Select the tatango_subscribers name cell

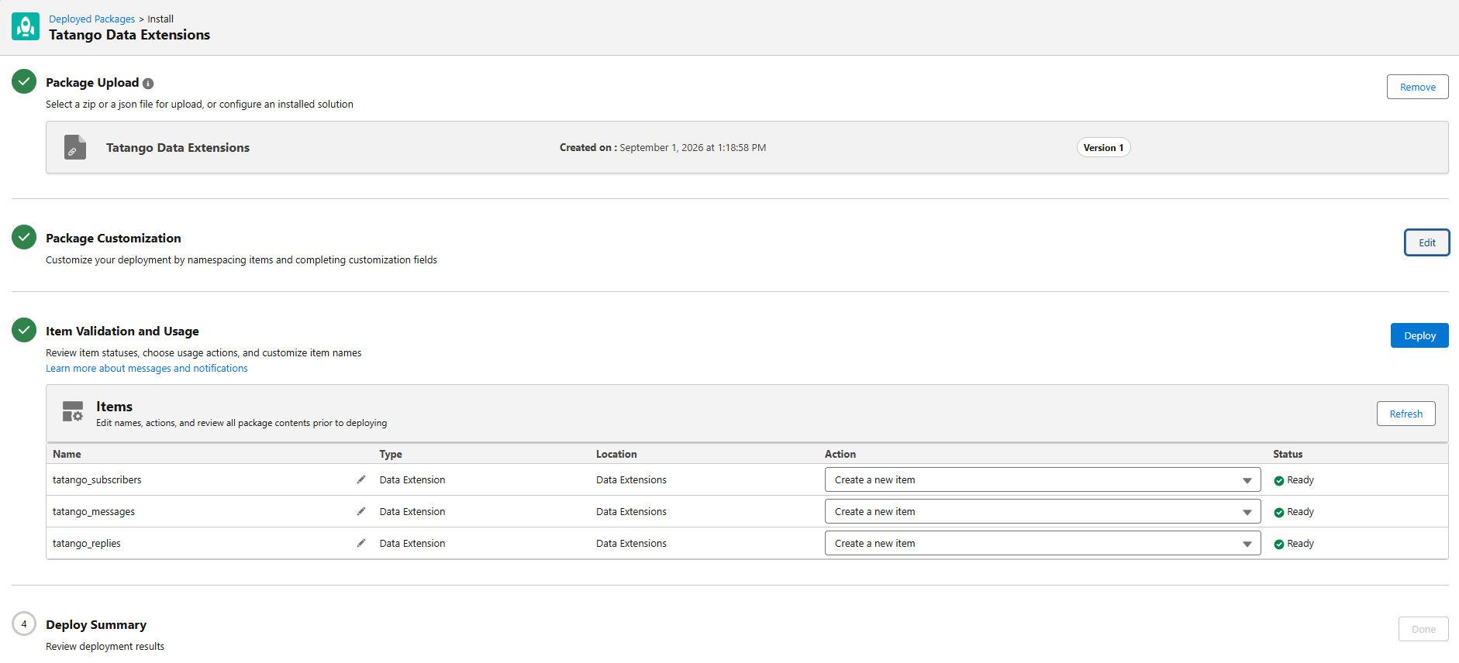pos(97,479)
